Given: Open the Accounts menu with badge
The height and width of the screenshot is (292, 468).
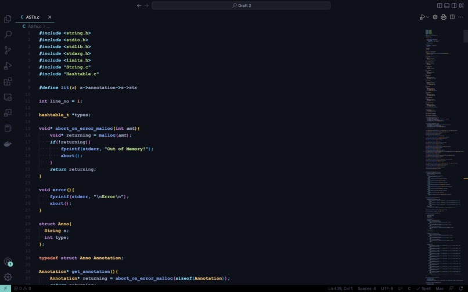Looking at the screenshot, I should (x=8, y=262).
